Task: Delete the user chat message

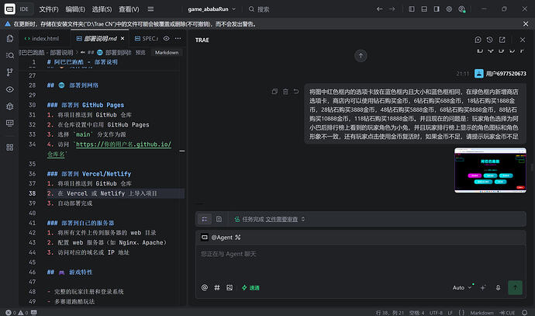Action: point(285,92)
